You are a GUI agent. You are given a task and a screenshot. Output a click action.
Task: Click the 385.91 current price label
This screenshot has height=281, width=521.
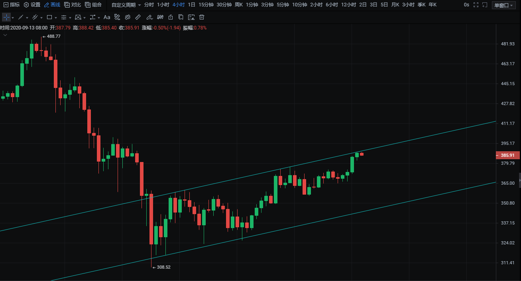507,155
